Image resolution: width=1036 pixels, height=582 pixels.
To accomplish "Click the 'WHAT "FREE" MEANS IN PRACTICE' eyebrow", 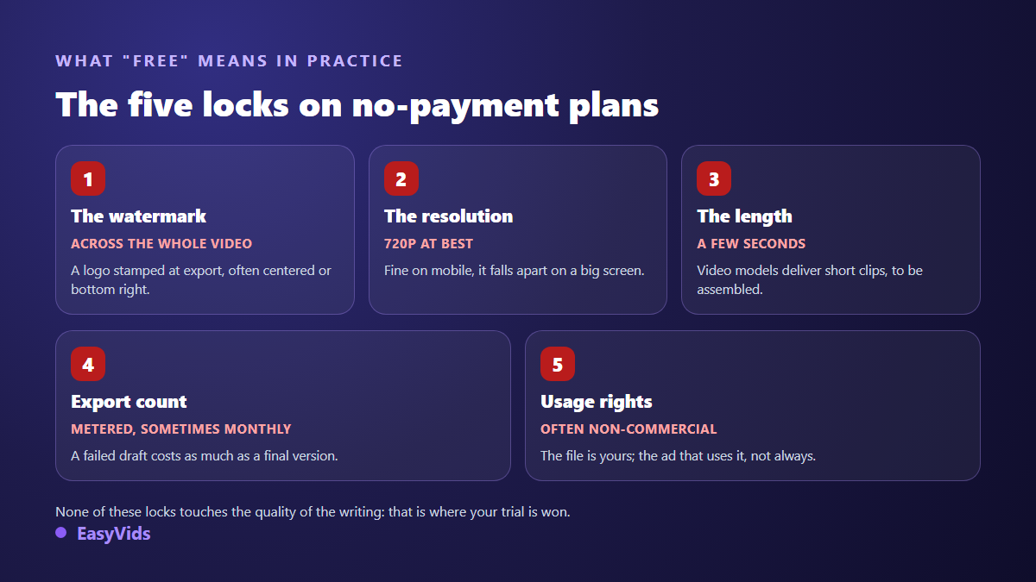I will (x=230, y=61).
